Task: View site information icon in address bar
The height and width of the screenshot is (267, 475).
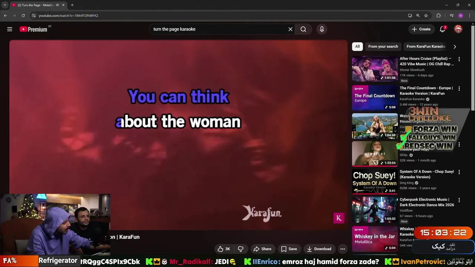Action: click(34, 16)
